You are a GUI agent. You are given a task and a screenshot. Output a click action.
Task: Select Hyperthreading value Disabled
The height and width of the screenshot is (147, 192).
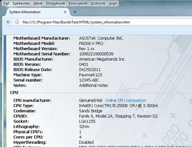pos(86,142)
